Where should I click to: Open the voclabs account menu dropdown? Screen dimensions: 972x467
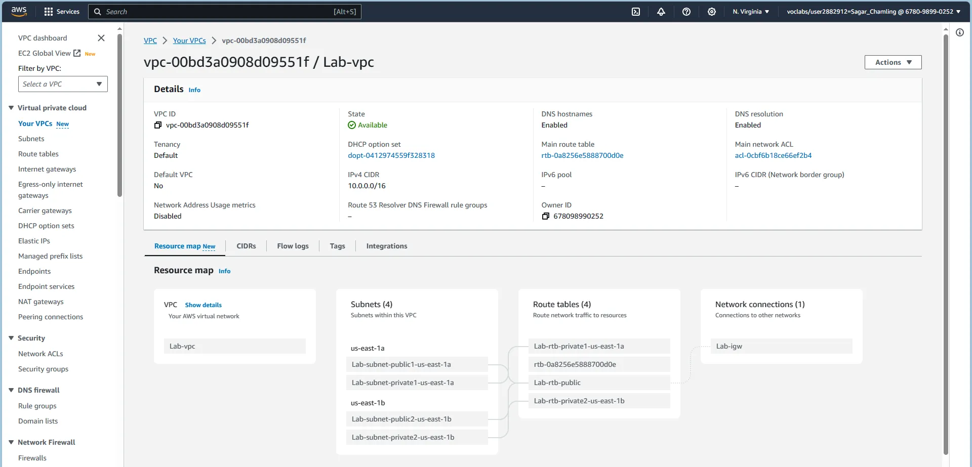(x=873, y=12)
